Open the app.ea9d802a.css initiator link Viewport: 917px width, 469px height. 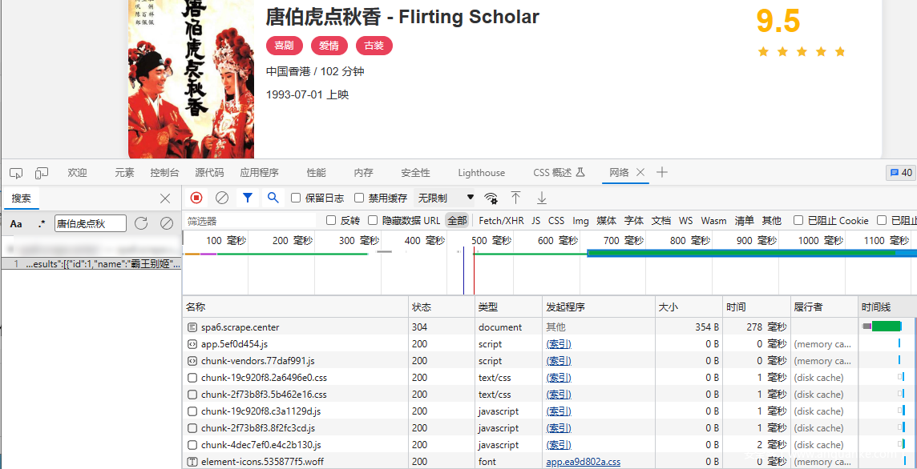(583, 462)
